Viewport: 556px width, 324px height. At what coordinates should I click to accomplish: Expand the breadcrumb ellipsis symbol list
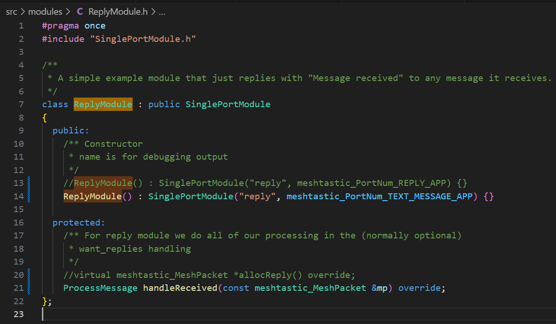click(162, 12)
